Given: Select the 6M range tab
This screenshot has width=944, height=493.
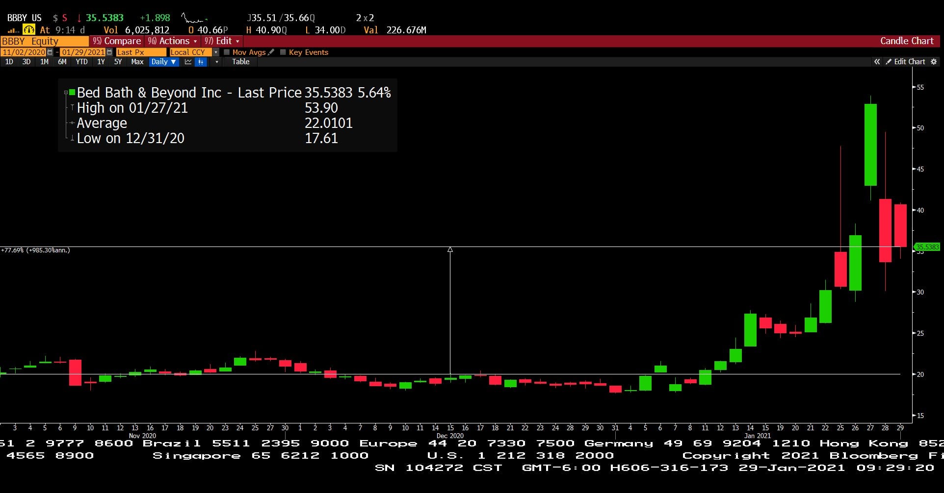Looking at the screenshot, I should click(x=62, y=62).
